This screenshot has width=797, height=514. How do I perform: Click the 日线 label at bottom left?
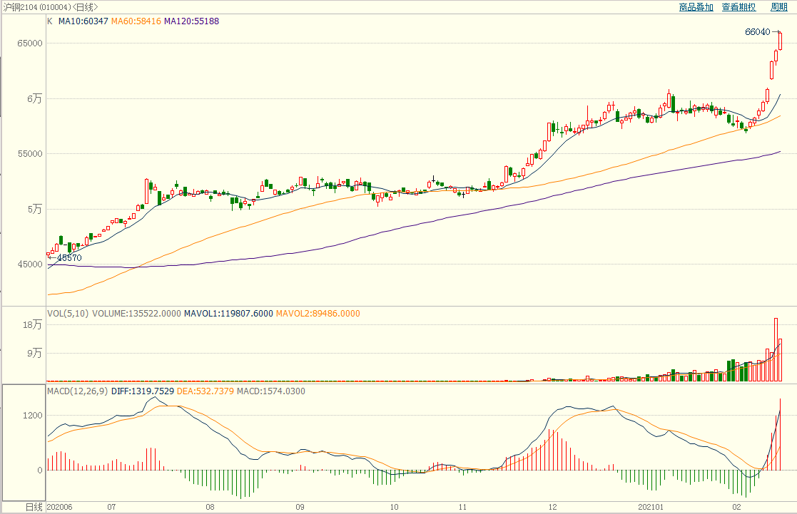tap(34, 508)
